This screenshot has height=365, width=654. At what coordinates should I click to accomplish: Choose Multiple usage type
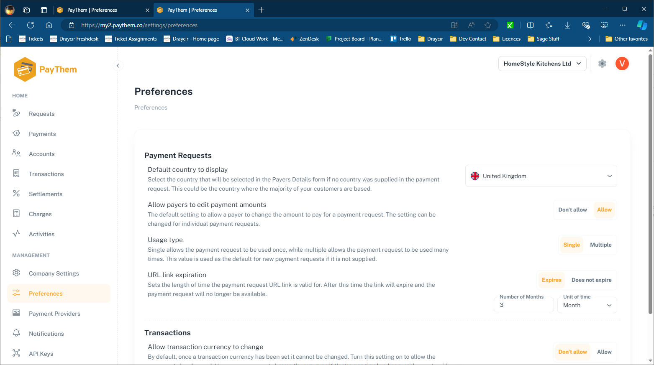click(x=601, y=245)
